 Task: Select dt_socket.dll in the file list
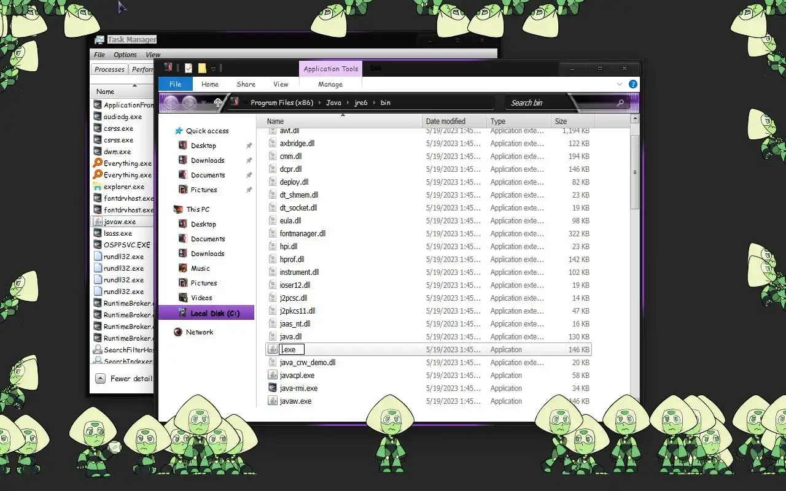tap(298, 207)
